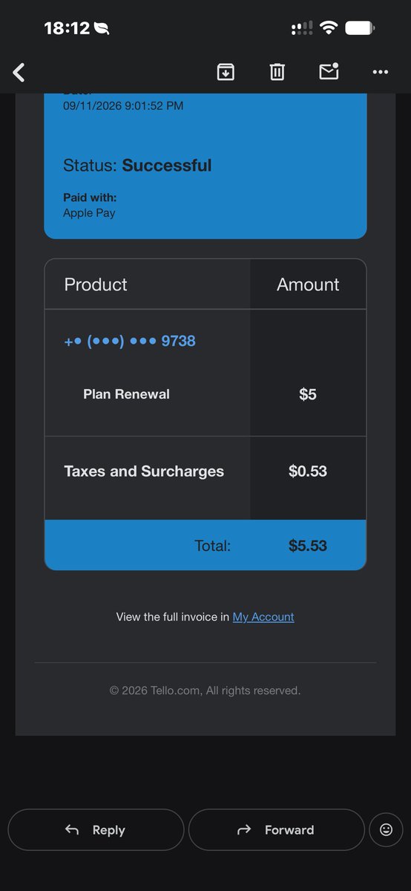Open the My Account link

tap(263, 617)
